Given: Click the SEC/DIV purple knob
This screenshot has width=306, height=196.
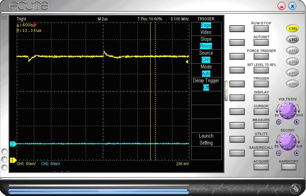Looking at the screenshot, I should [x=288, y=142].
